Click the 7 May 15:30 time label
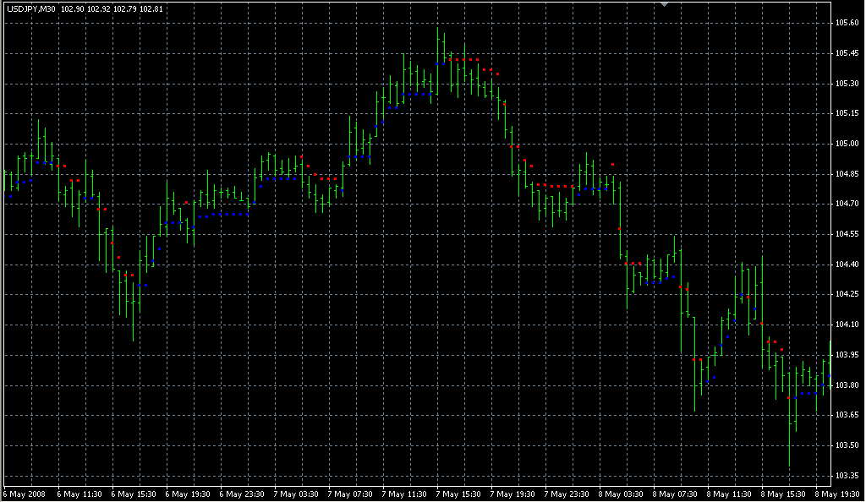 [x=458, y=494]
